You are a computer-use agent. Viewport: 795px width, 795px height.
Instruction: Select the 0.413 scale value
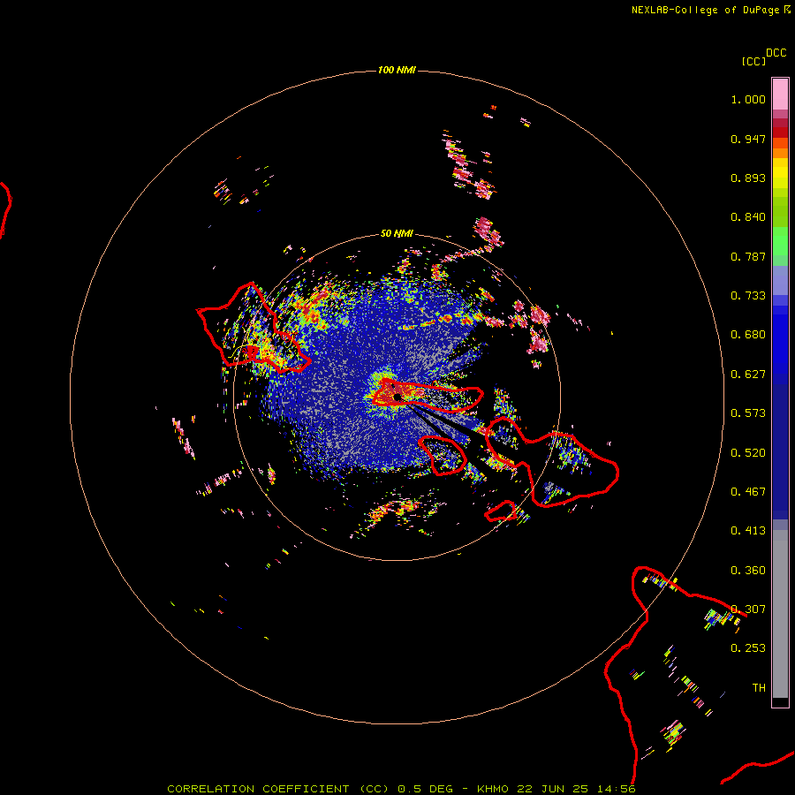tap(748, 531)
